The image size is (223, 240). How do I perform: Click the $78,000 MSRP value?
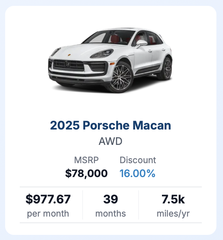point(86,173)
